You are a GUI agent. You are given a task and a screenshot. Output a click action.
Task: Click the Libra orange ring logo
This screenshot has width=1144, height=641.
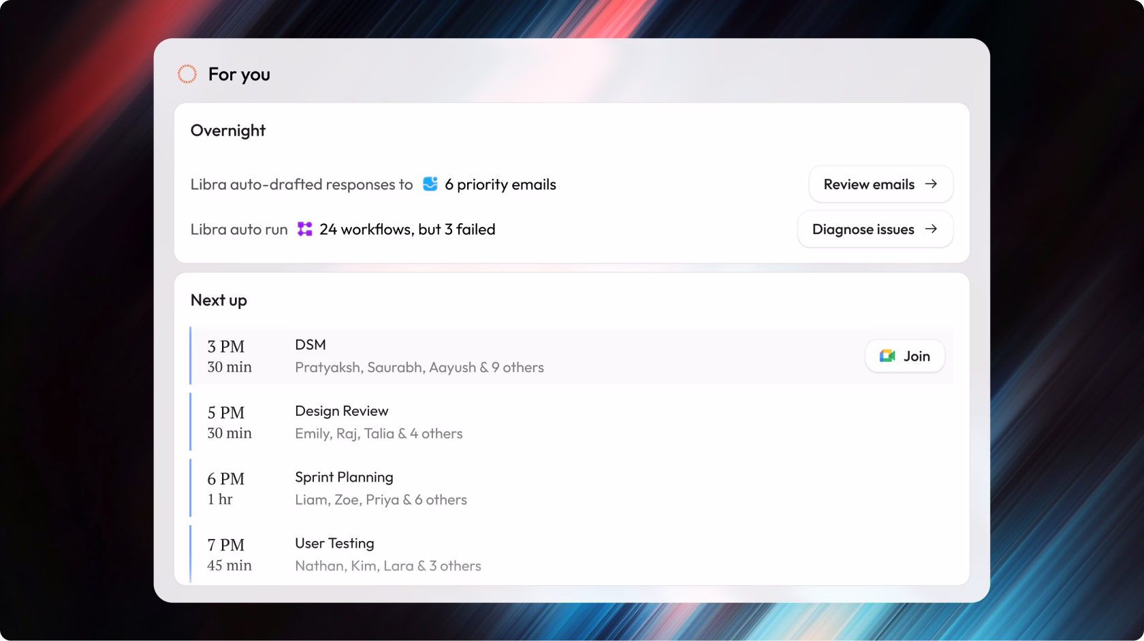(x=187, y=74)
